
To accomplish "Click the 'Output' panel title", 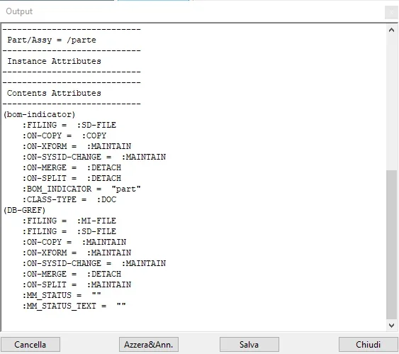I will (x=19, y=11).
